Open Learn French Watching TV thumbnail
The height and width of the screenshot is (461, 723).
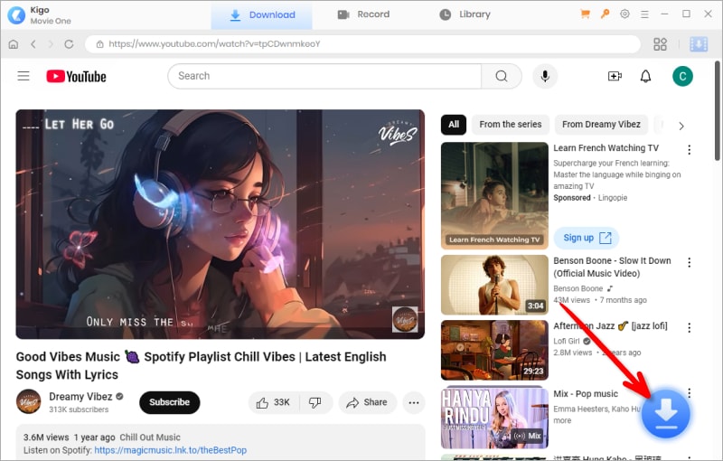[x=494, y=196]
